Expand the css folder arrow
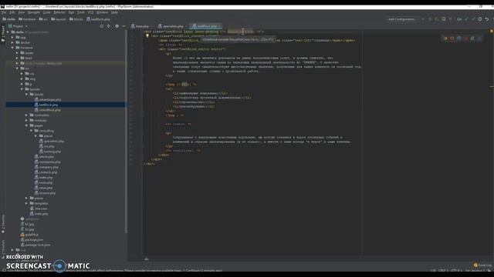Image resolution: width=494 pixels, height=277 pixels. (22, 74)
